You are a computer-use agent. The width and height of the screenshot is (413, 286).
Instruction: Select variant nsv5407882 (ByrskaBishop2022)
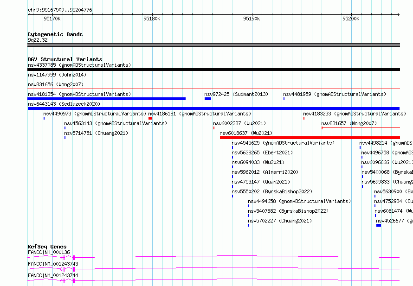[289, 211]
